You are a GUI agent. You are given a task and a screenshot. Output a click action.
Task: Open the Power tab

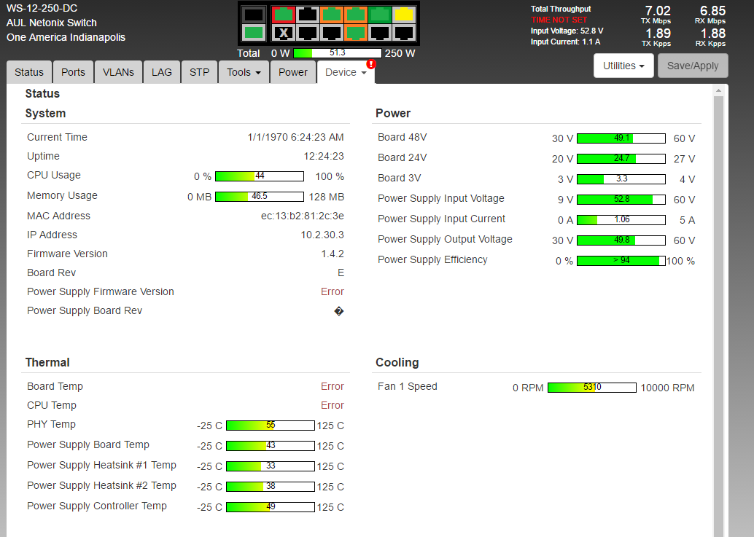[293, 72]
